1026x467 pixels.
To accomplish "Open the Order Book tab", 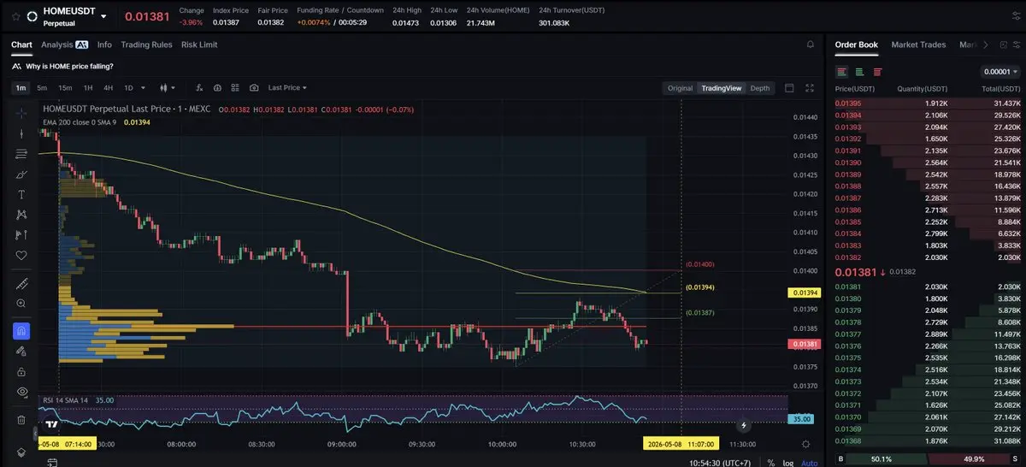I will pyautogui.click(x=857, y=44).
